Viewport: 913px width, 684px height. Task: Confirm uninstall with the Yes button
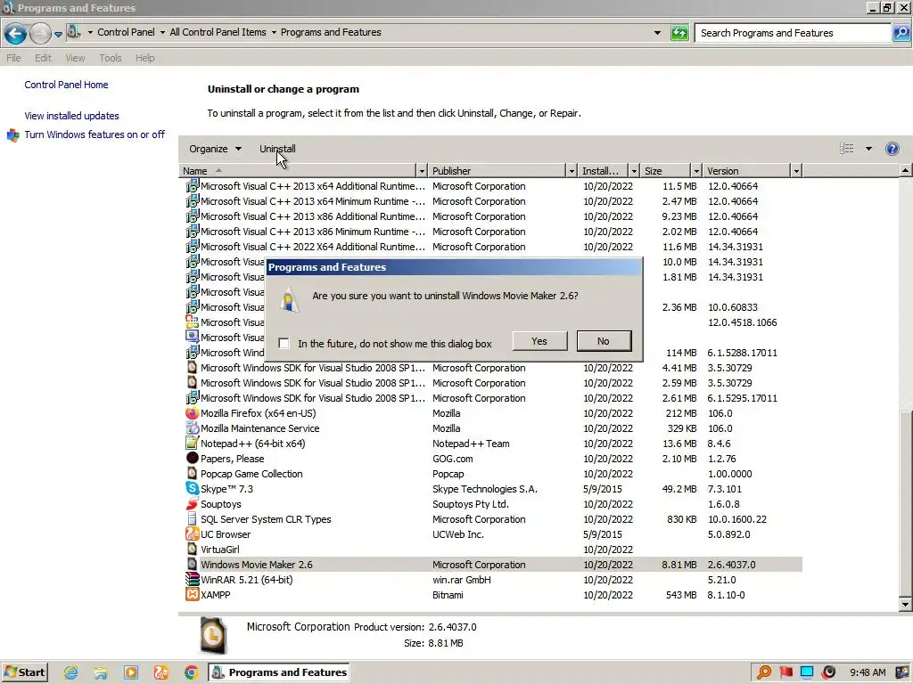click(539, 341)
